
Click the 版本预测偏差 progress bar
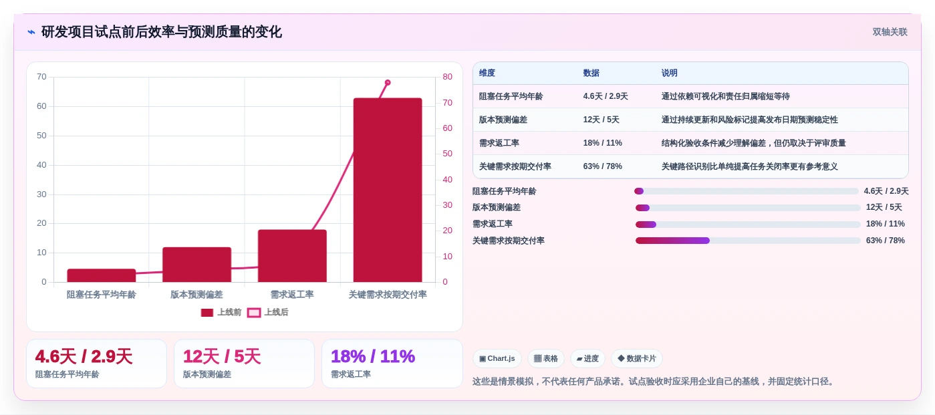(748, 208)
